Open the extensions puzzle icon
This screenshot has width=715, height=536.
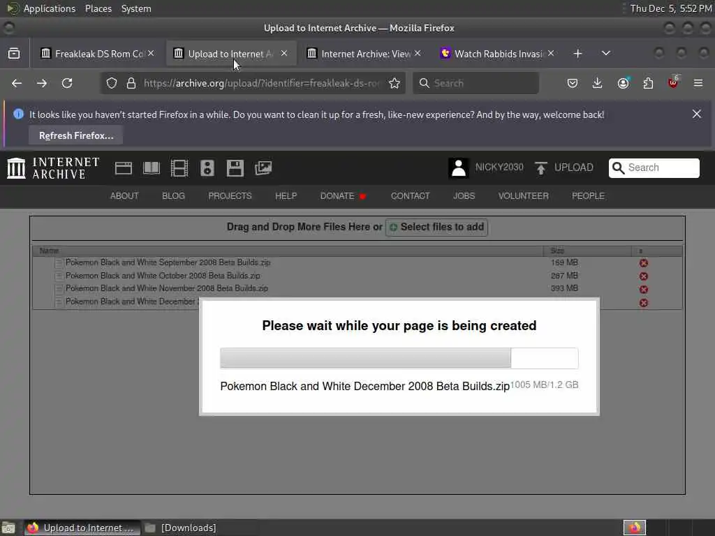[x=648, y=83]
